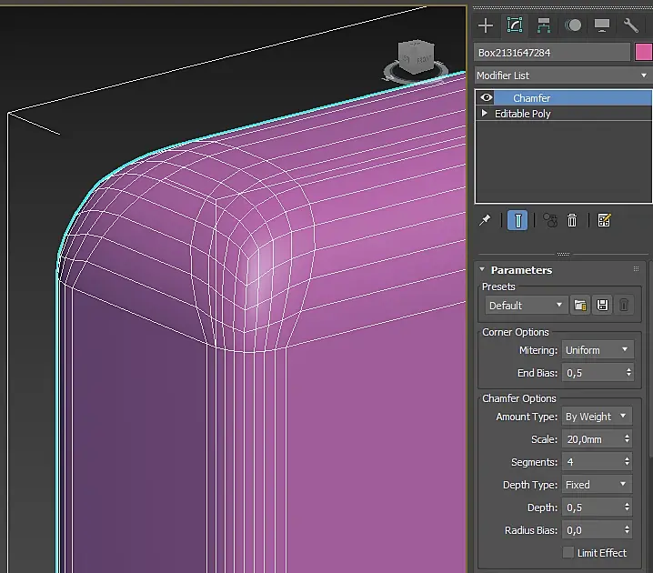Click the pink object color swatch
The height and width of the screenshot is (573, 653).
click(643, 53)
